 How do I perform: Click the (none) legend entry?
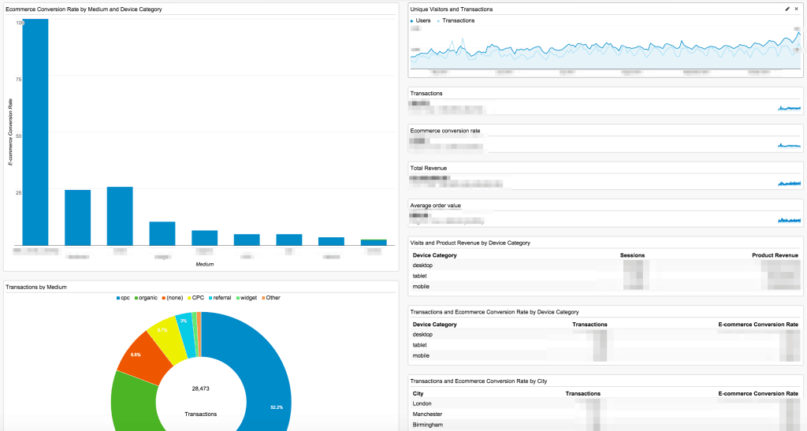(173, 298)
